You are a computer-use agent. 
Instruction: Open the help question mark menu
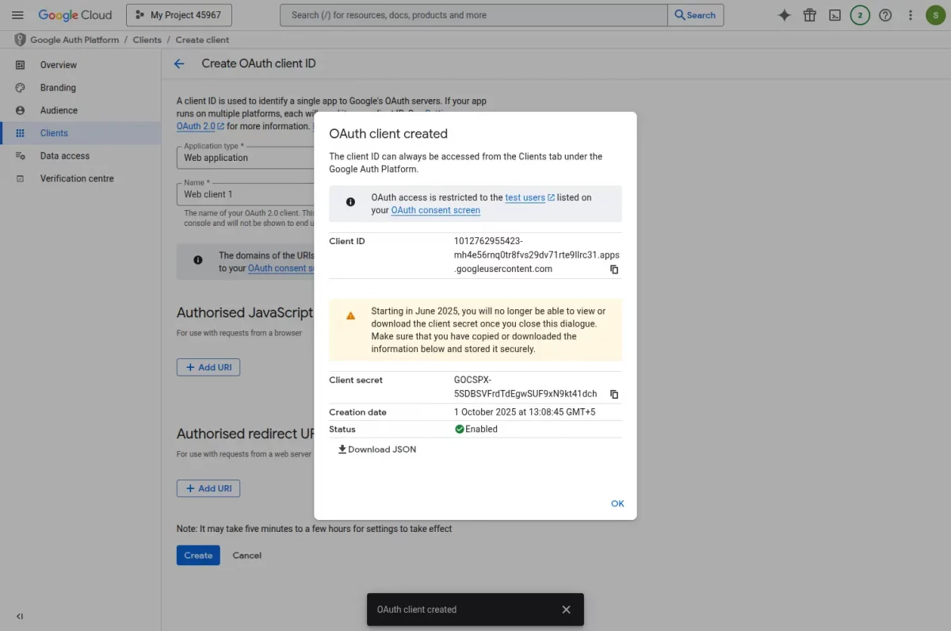pyautogui.click(x=885, y=15)
